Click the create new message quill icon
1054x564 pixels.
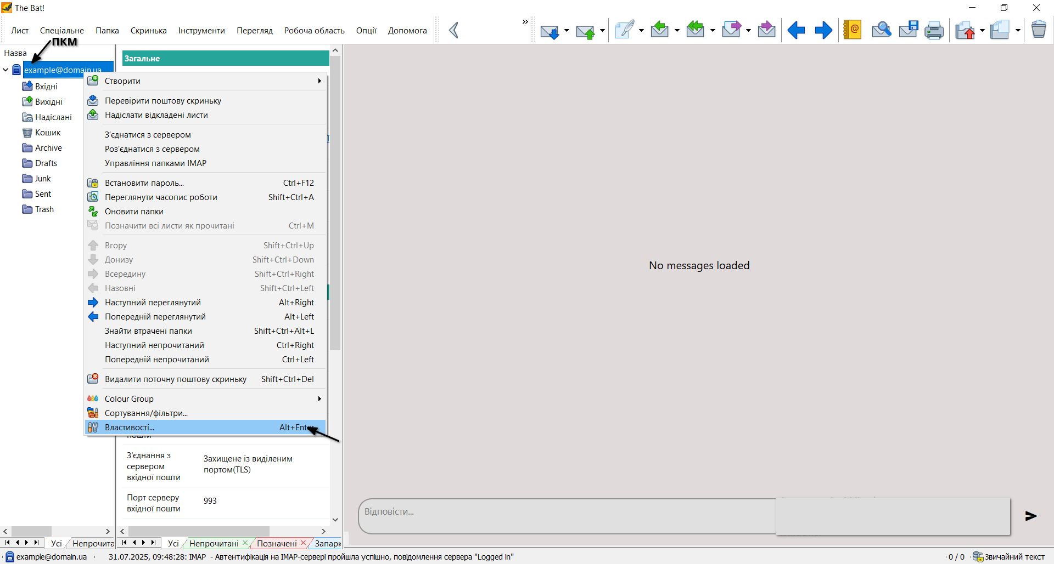tap(624, 30)
